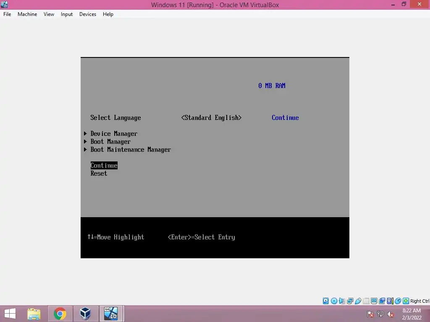The image size is (430, 322).
Task: Open the Standard English language selector
Action: (212, 118)
